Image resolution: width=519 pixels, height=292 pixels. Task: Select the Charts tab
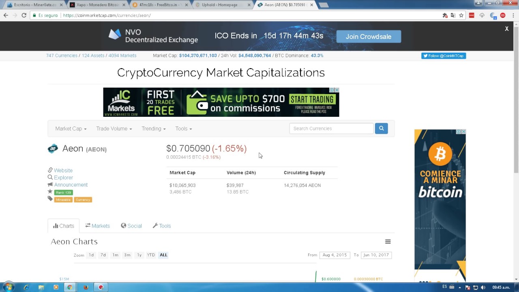click(x=64, y=226)
